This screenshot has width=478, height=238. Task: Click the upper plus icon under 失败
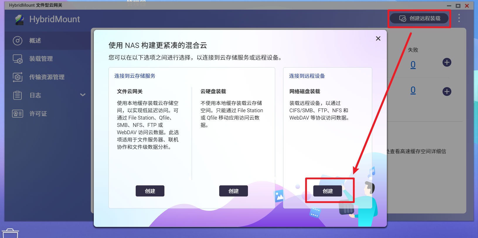[447, 62]
